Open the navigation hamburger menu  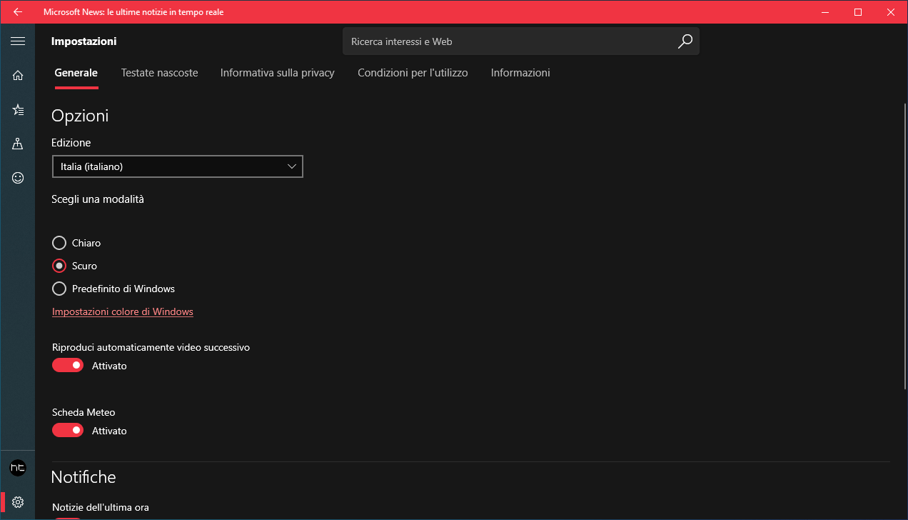tap(18, 41)
